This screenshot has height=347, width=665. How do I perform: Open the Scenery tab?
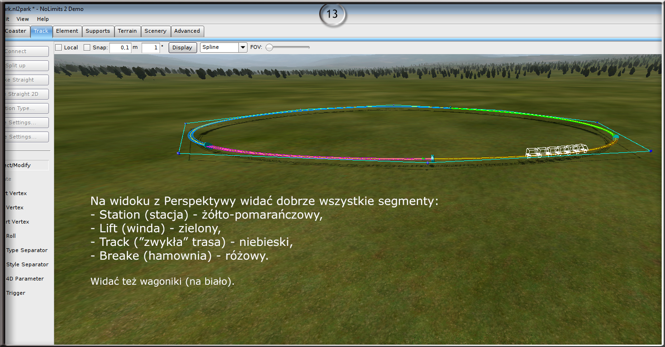pyautogui.click(x=155, y=31)
